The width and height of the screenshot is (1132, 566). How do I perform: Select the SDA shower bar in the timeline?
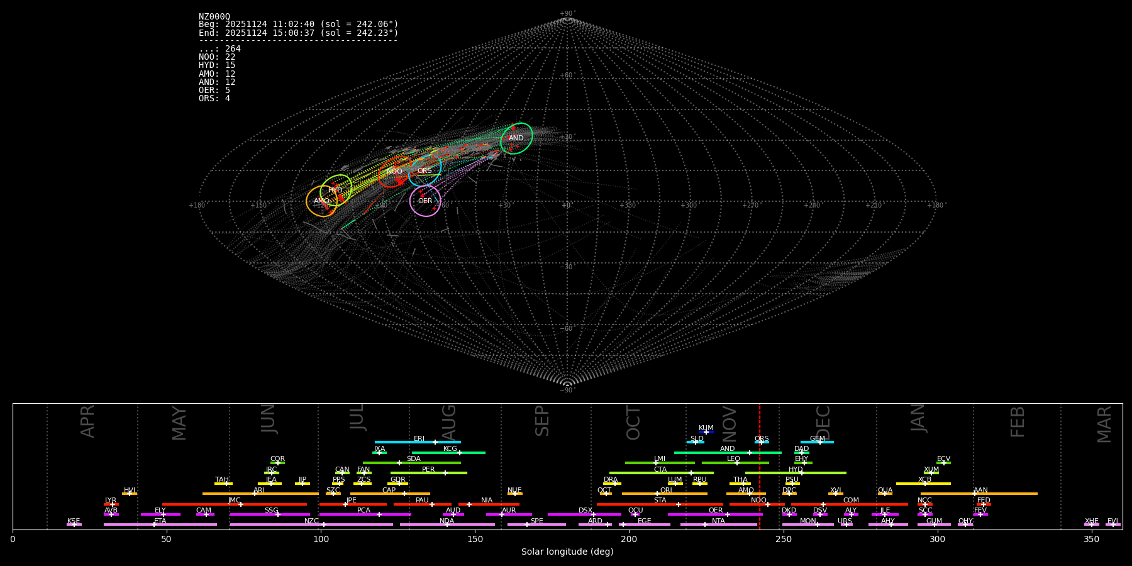coord(412,463)
